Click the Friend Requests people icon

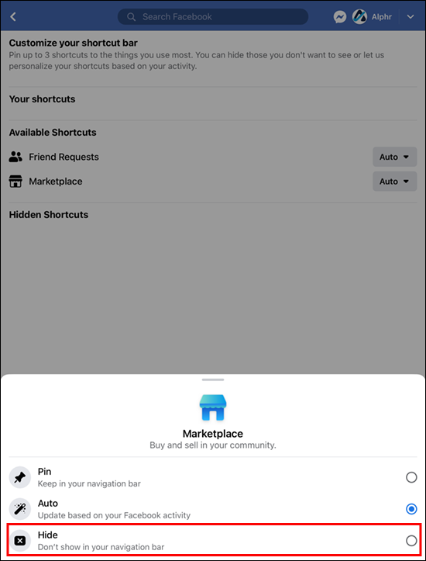pos(15,157)
